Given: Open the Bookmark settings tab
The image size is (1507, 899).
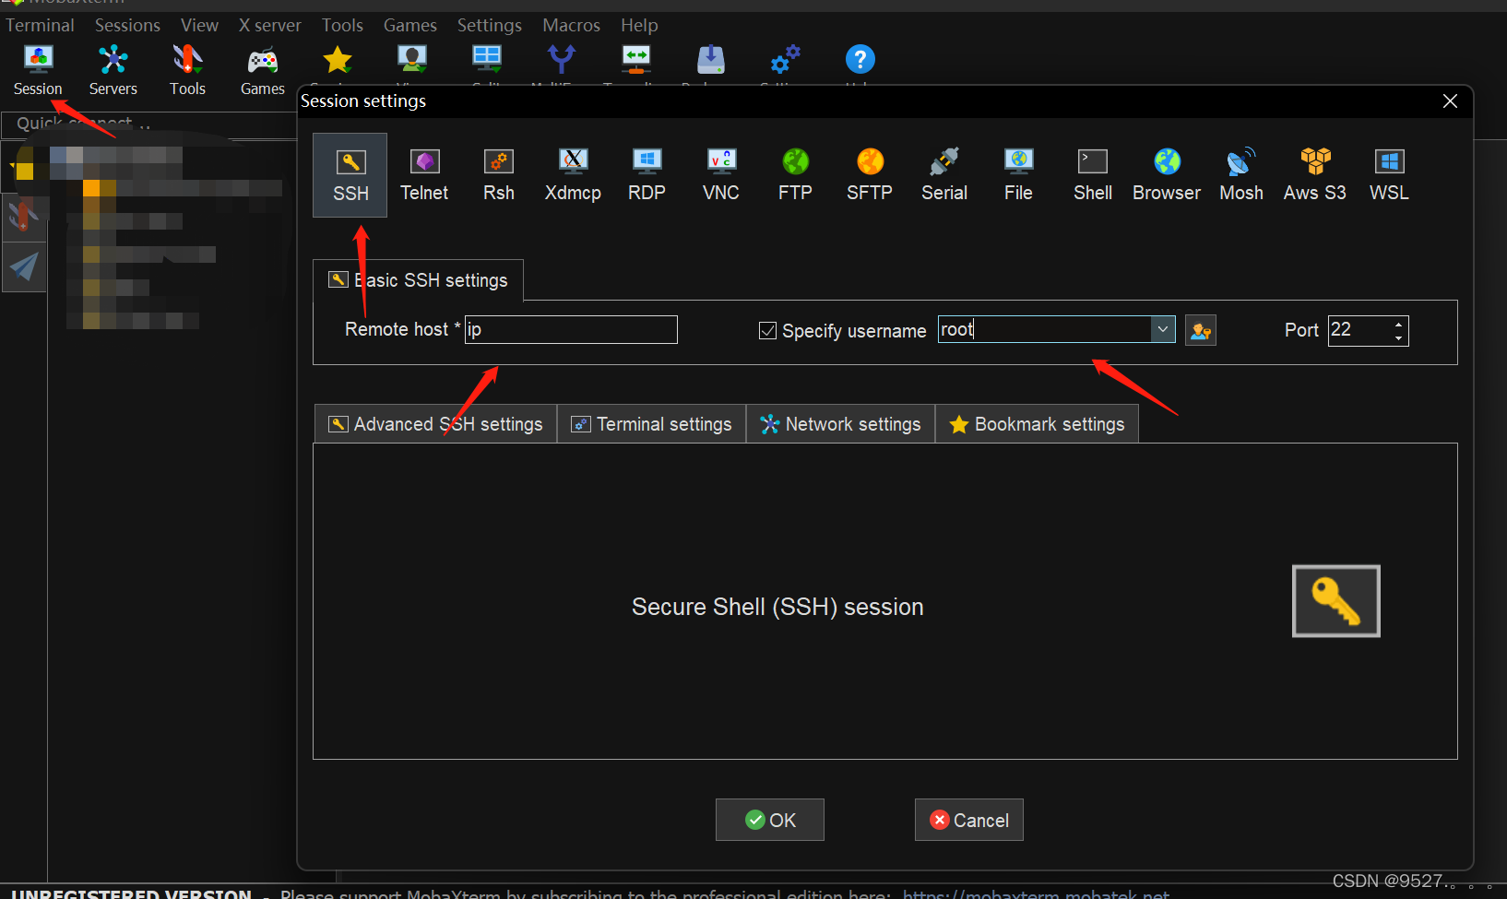Looking at the screenshot, I should 1037,424.
